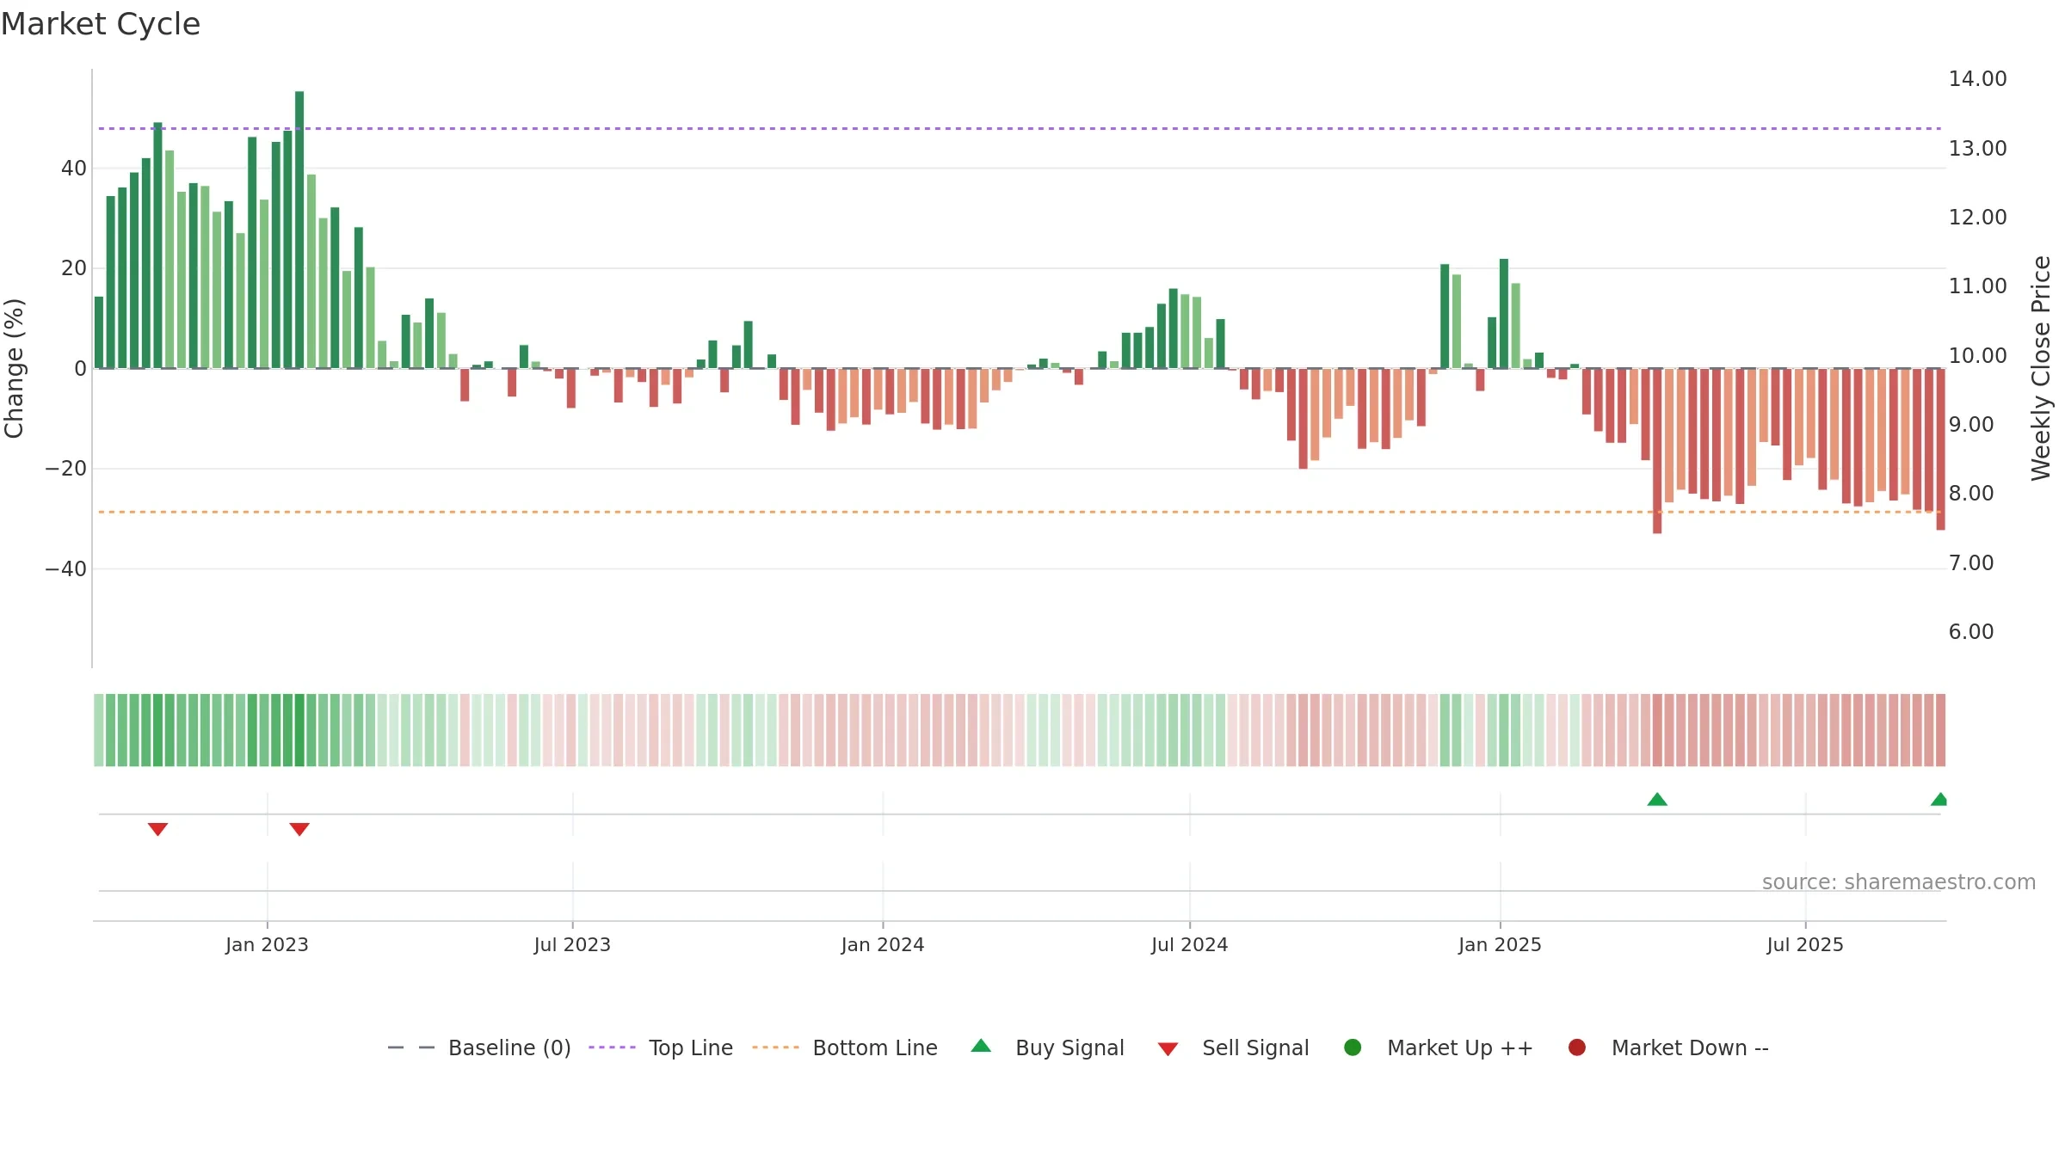Click the deepest red bar below the bottom line
This screenshot has width=2065, height=1161.
(1657, 451)
